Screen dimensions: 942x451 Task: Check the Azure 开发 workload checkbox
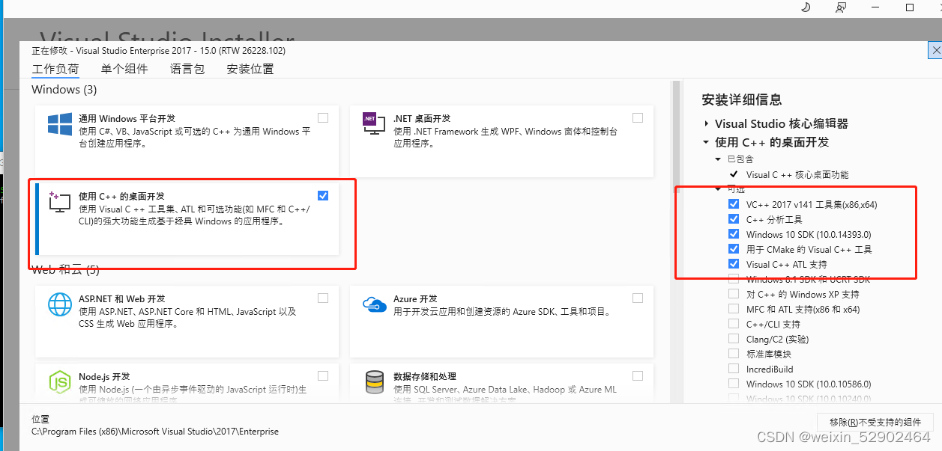pyautogui.click(x=638, y=298)
